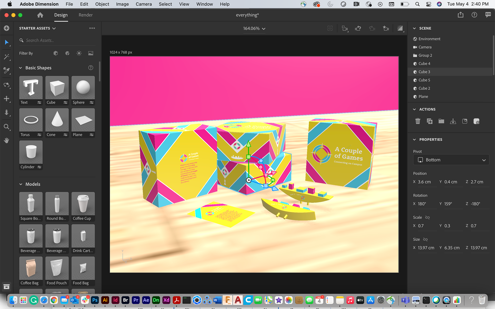Open the Starter Assets dropdown
Screen dimensions: 495x309
pos(37,28)
